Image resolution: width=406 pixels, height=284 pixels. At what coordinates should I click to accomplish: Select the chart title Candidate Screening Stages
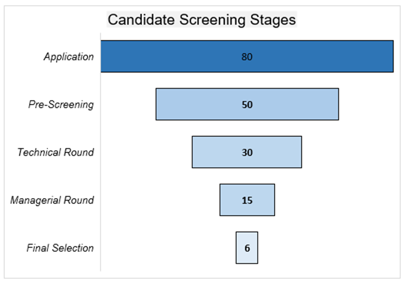click(x=202, y=20)
